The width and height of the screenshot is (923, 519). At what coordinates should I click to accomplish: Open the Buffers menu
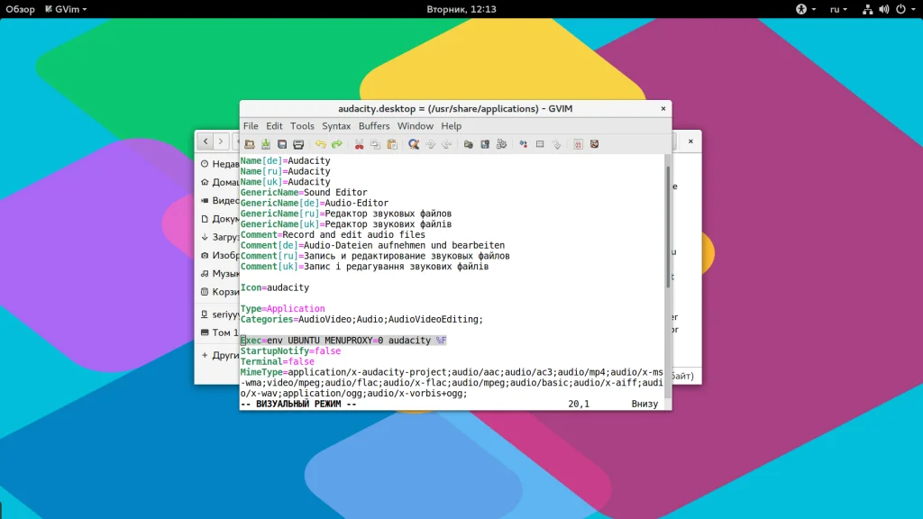(374, 126)
